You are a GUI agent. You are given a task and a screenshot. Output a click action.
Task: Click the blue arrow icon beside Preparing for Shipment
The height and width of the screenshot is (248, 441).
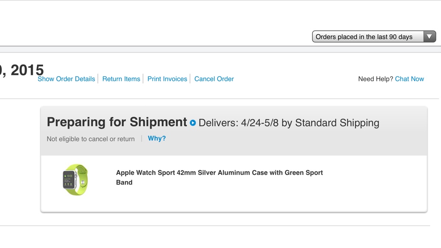coord(193,123)
